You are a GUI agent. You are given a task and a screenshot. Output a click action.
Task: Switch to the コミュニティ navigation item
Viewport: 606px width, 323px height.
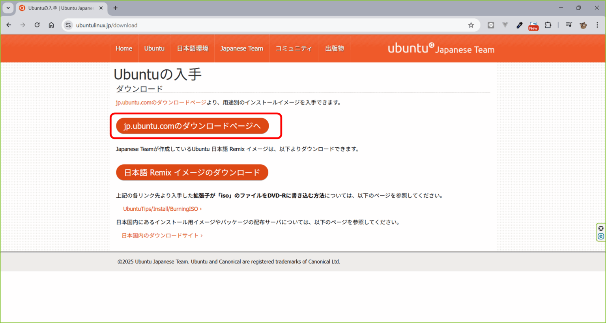point(294,48)
